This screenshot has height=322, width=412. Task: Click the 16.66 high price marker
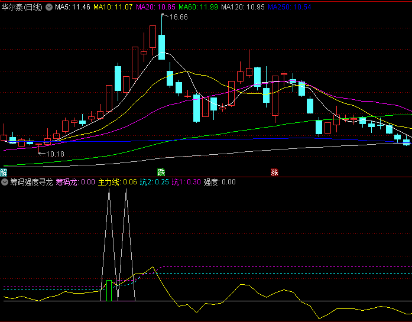tap(177, 17)
